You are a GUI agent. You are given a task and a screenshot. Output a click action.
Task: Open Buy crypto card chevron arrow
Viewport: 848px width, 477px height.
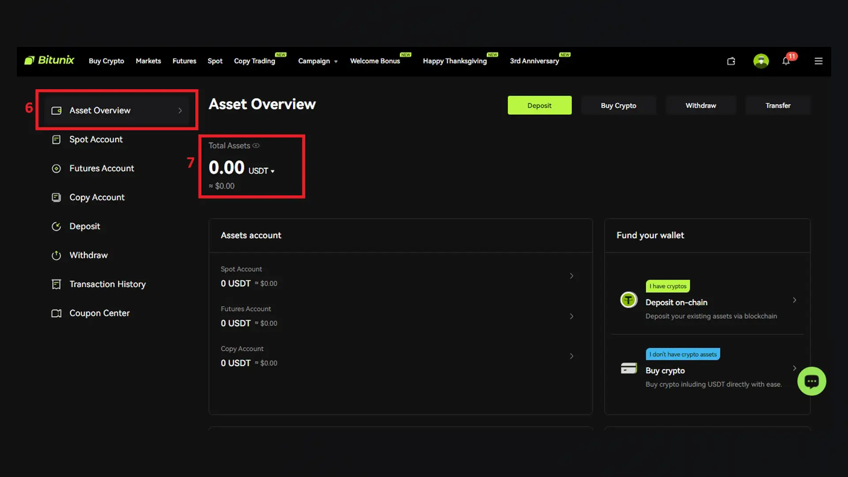[795, 368]
